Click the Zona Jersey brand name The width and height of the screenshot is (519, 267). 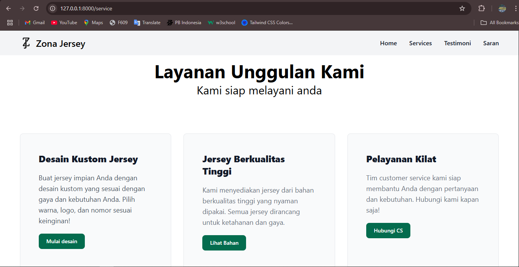[61, 44]
